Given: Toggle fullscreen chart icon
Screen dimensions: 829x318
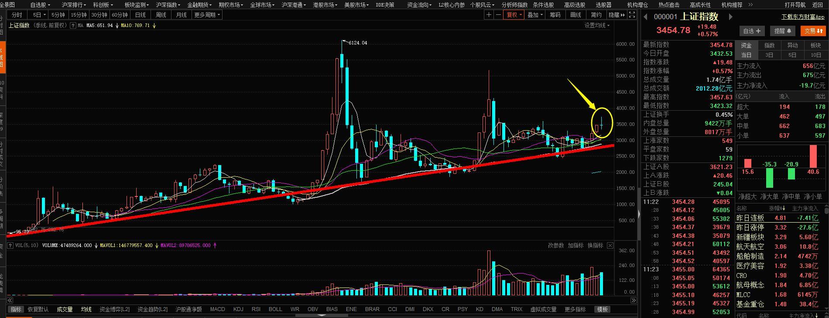Looking at the screenshot, I should point(632,15).
